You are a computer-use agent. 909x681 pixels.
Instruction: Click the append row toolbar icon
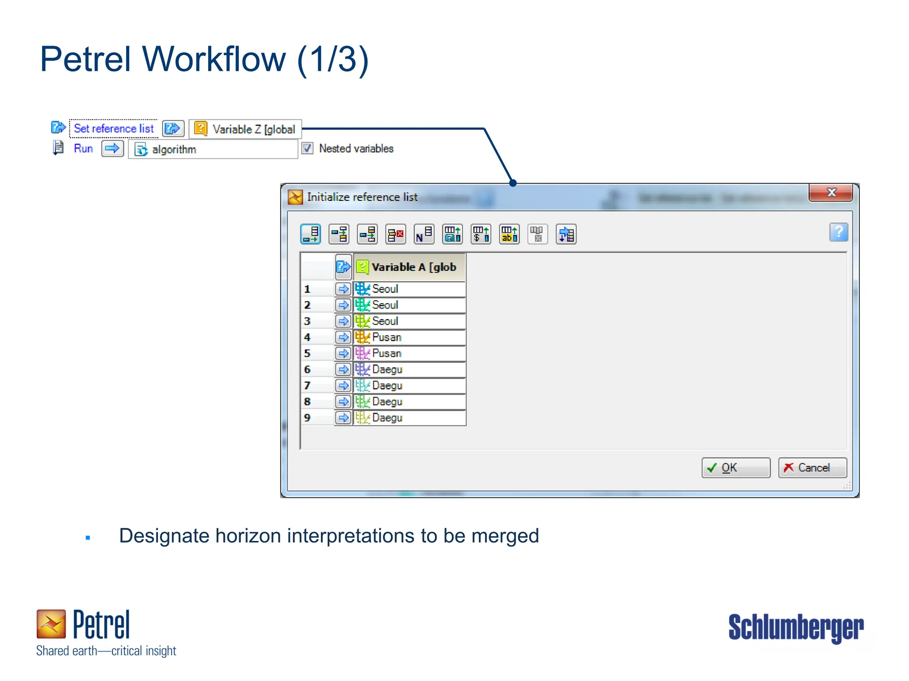[x=310, y=234]
